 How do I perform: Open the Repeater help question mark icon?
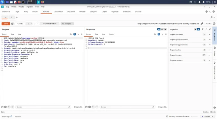pyautogui.click(x=214, y=24)
